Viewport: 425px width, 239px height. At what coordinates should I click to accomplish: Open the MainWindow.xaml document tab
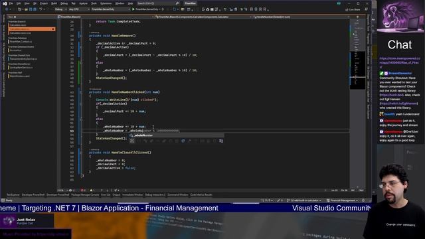(20, 76)
